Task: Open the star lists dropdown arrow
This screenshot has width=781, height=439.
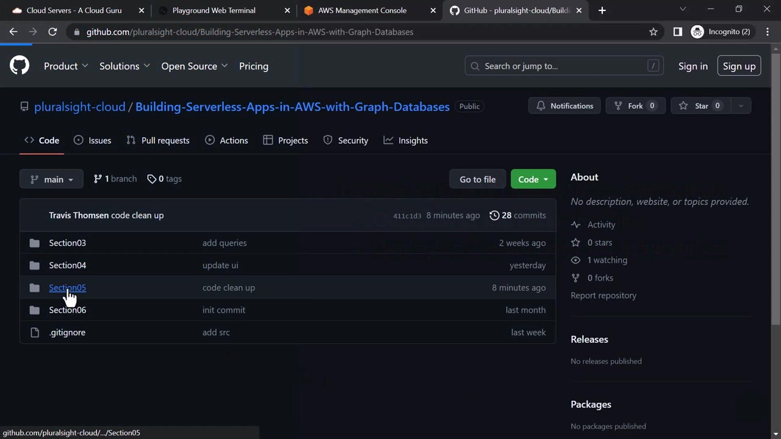Action: (x=741, y=106)
